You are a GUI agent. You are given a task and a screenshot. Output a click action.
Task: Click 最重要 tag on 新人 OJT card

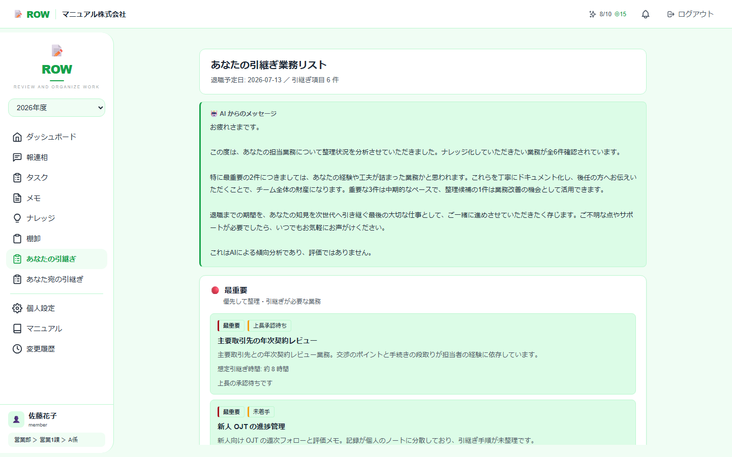coord(231,412)
